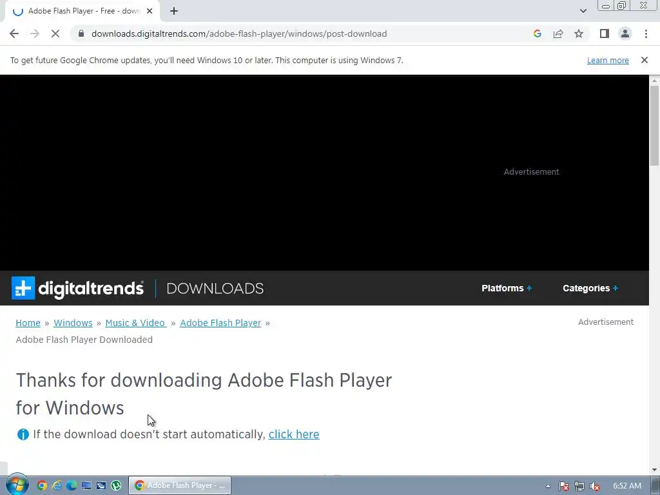Click the muted volume tray icon
Image resolution: width=660 pixels, height=495 pixels.
click(595, 486)
